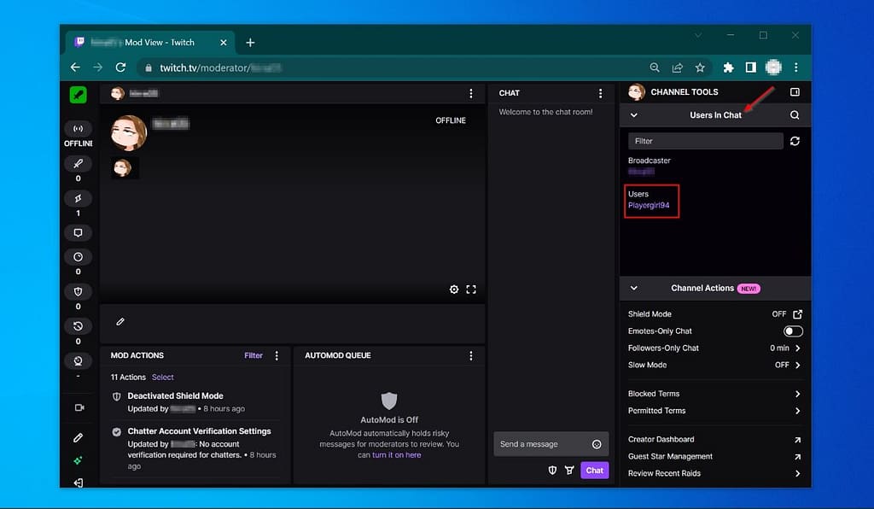This screenshot has height=509, width=874.
Task: Refresh the users in chat list
Action: 795,141
